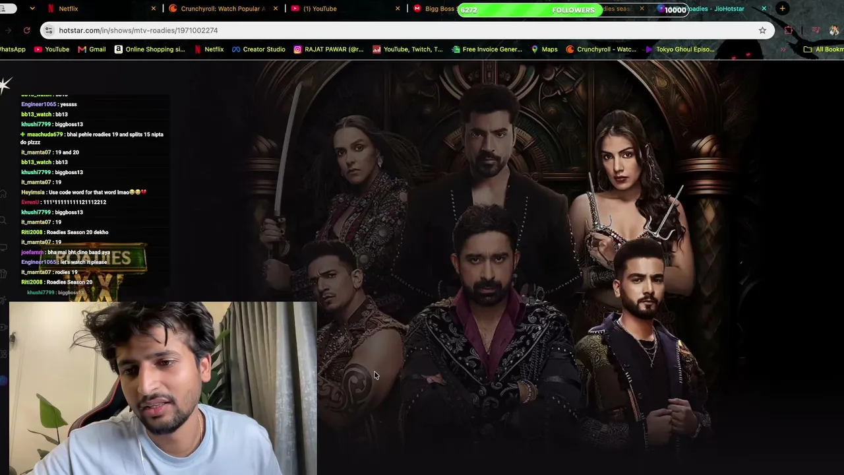
Task: Click joefamm's "bha mai bht dino" message
Action: (65, 252)
